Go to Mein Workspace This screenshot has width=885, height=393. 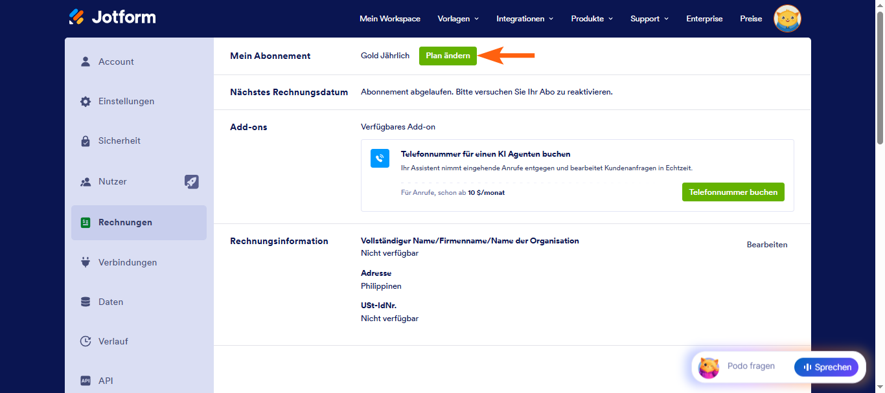click(x=390, y=19)
